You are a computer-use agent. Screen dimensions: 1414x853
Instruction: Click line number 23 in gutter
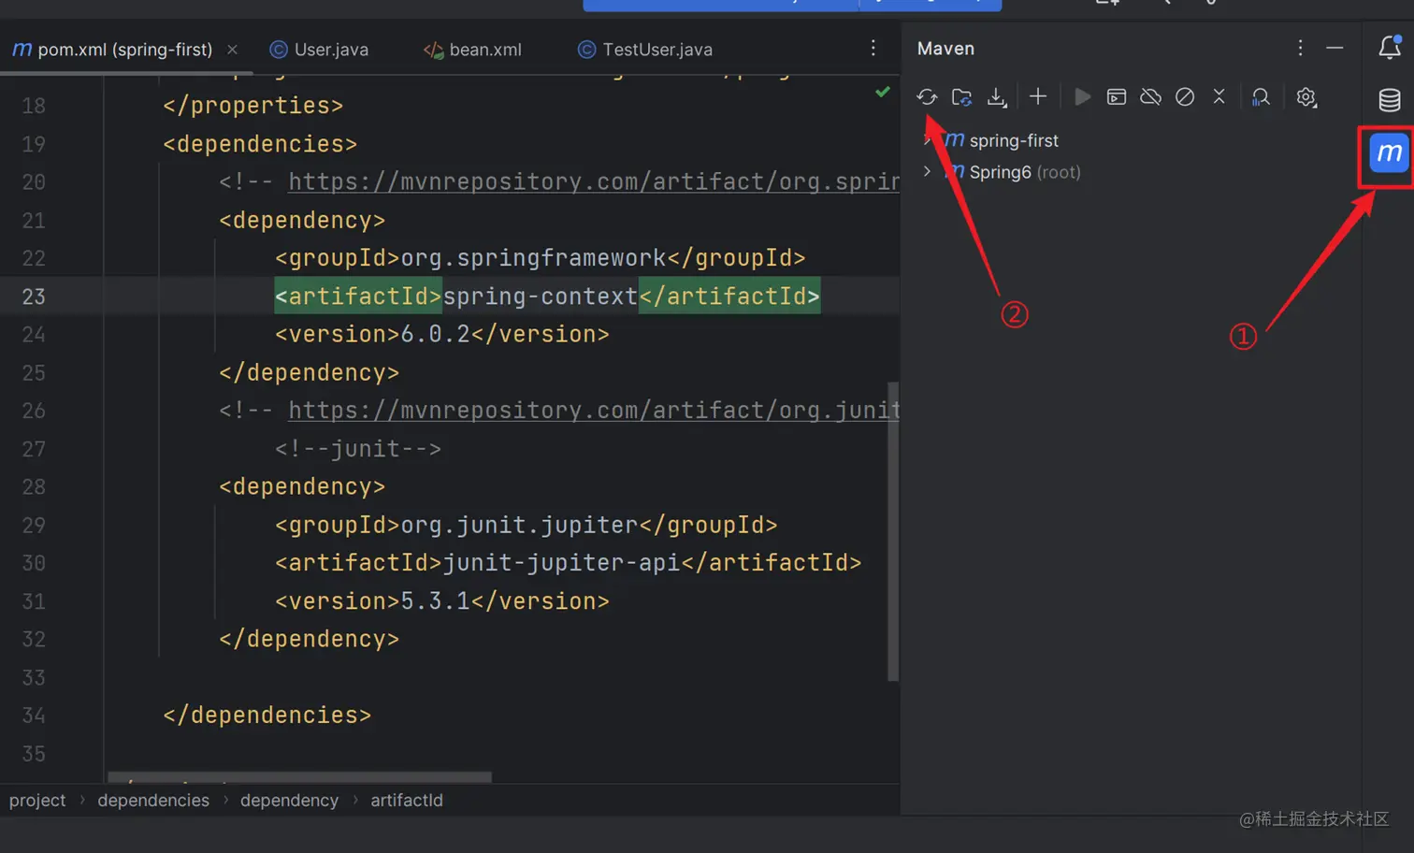34,296
